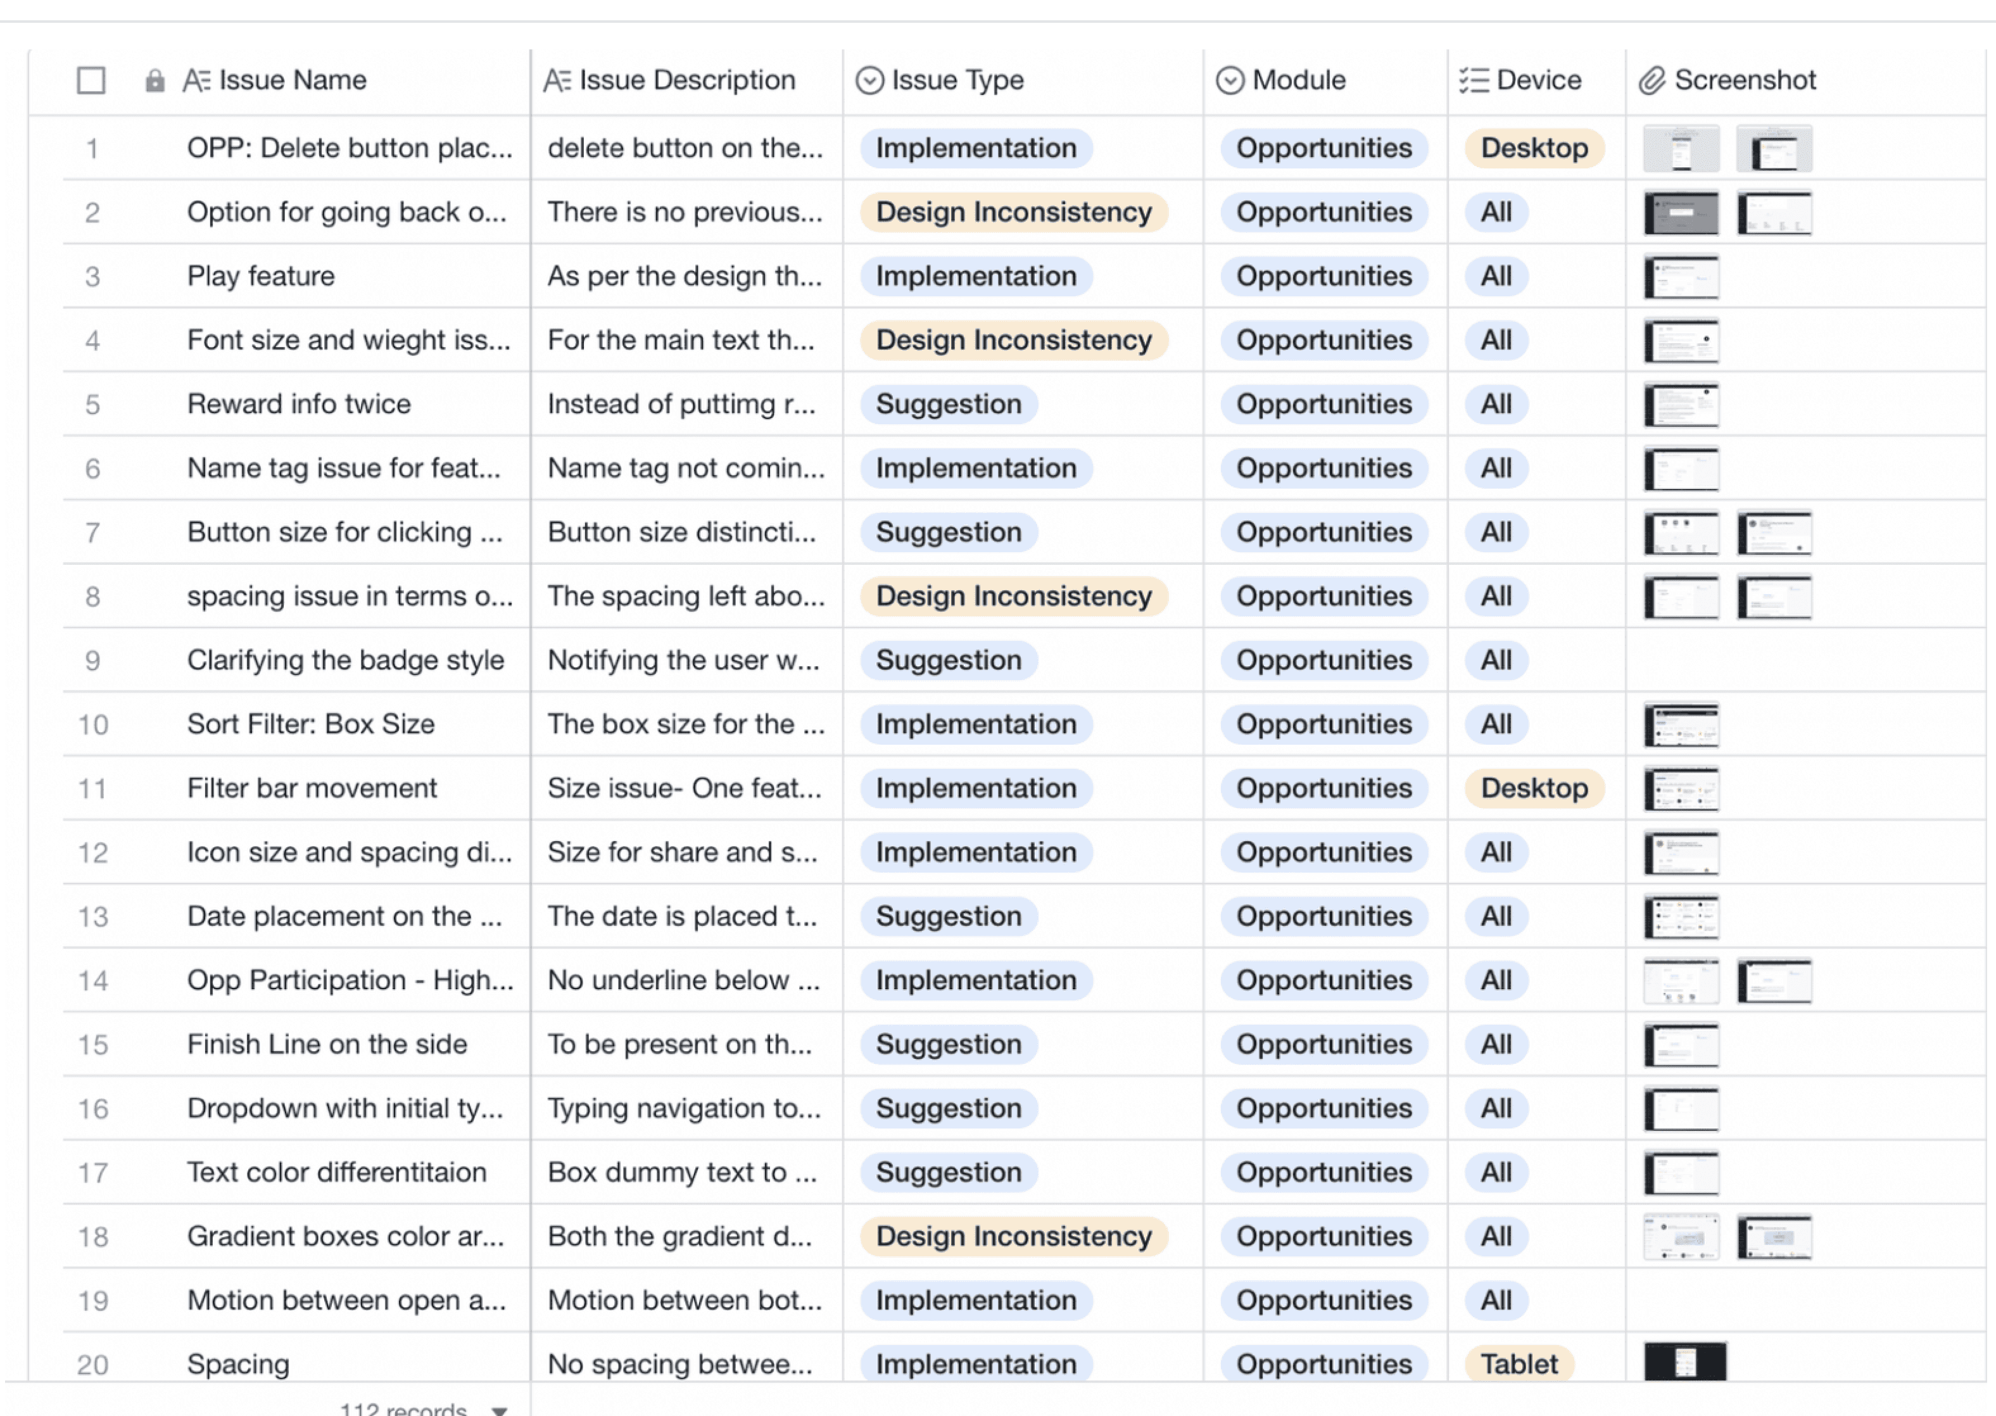Toggle the select-all checkbox in the header
Screen dimensions: 1996x1416
click(92, 80)
